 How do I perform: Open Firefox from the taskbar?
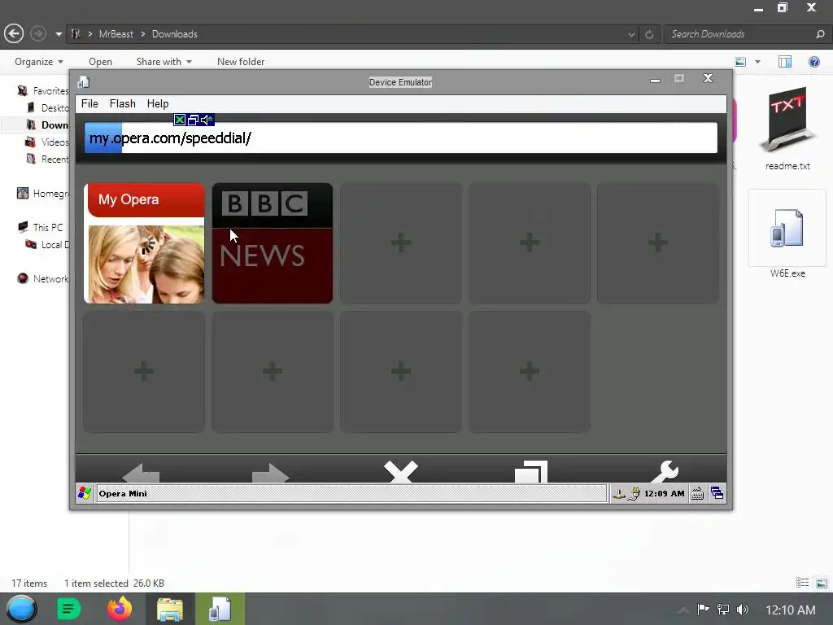(120, 609)
